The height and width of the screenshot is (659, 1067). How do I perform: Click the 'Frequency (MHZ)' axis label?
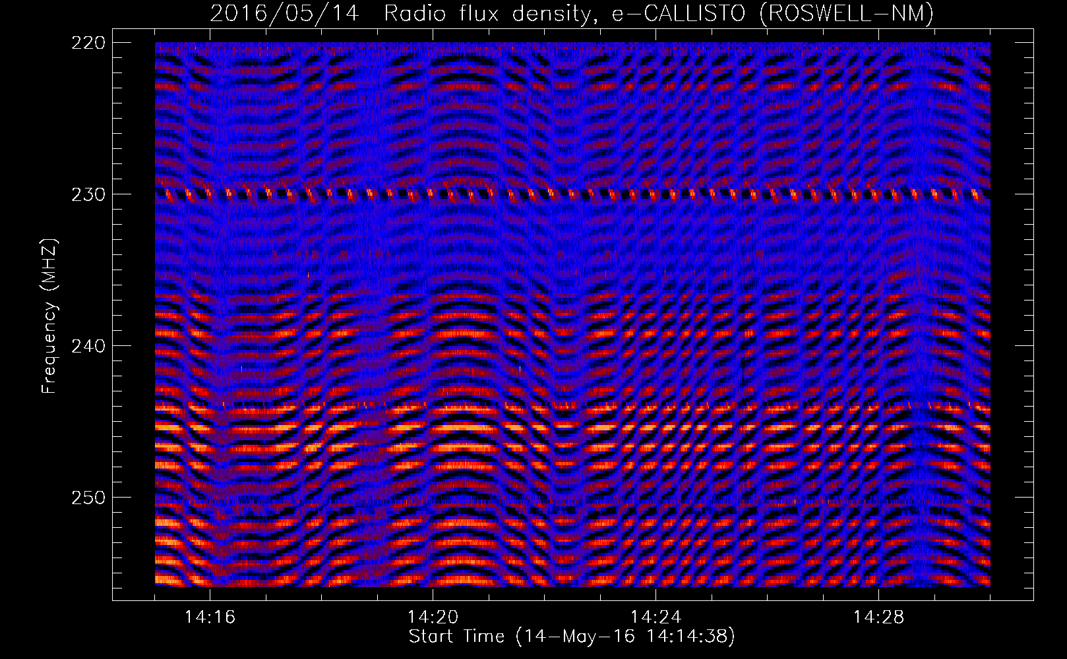49,316
